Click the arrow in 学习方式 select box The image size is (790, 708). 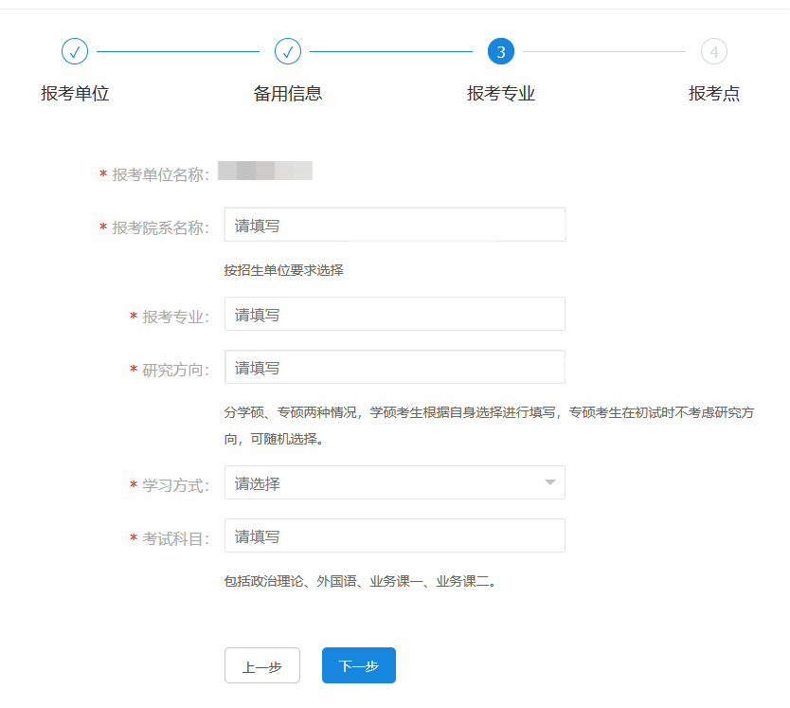[x=549, y=483]
